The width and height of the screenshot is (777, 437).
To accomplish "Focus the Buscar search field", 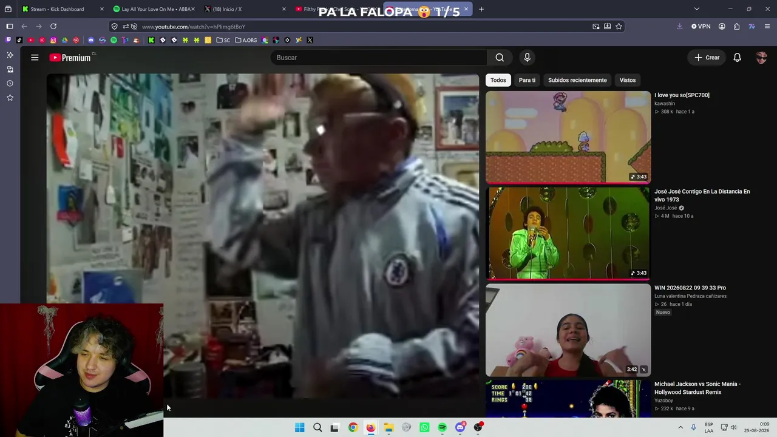I will 379,58.
